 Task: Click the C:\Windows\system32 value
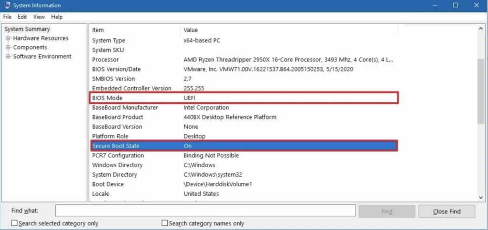[x=213, y=175]
